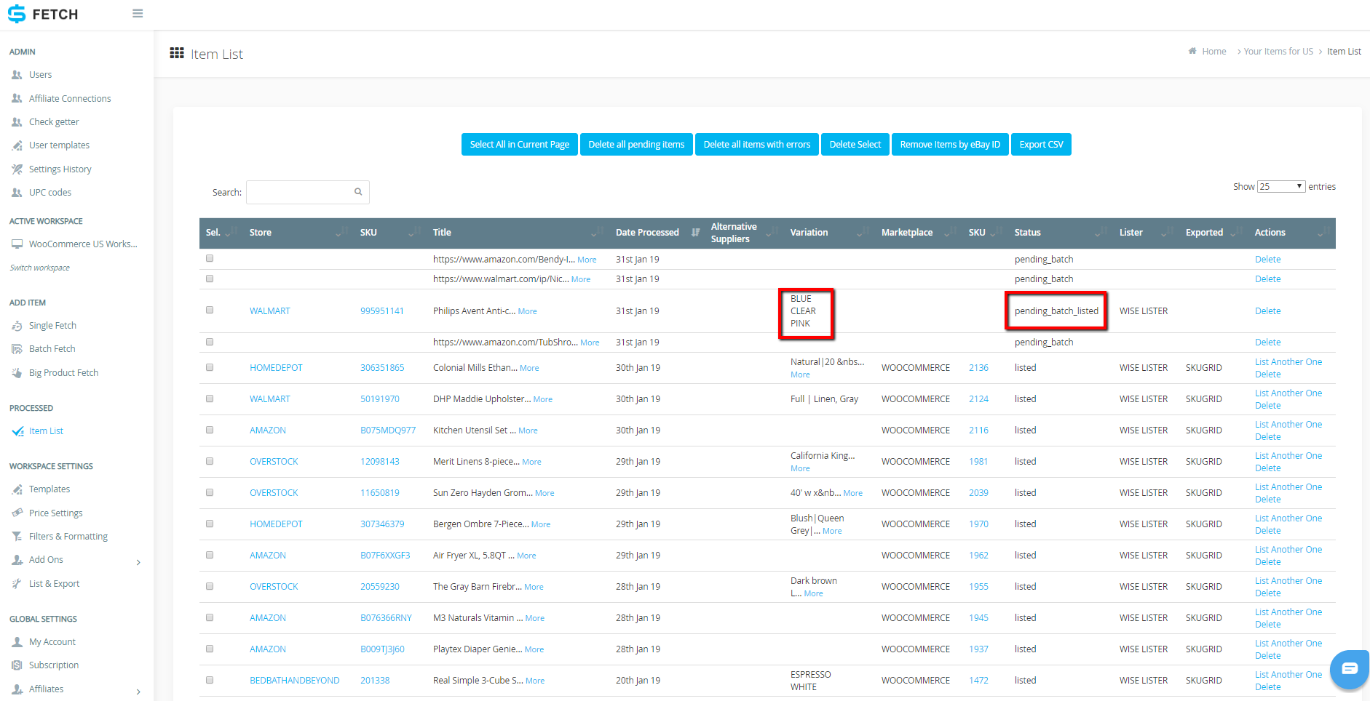1370x701 pixels.
Task: Check the box for the Philips Avent row
Action: [210, 310]
